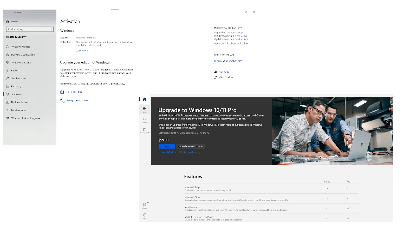Viewport: 416px width, 247px height.
Task: Click the Windows Security shield icon
Action: point(7,63)
